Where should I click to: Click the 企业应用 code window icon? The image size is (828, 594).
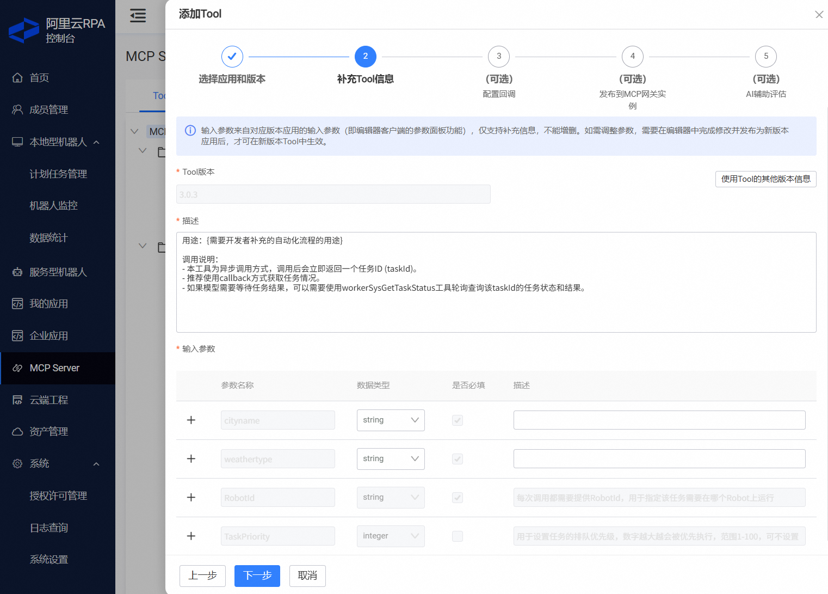pyautogui.click(x=17, y=335)
